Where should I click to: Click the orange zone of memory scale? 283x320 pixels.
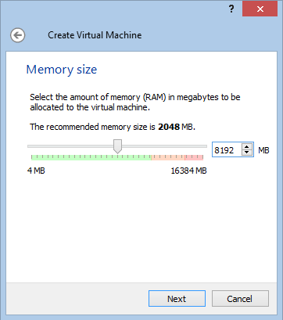[x=168, y=157]
